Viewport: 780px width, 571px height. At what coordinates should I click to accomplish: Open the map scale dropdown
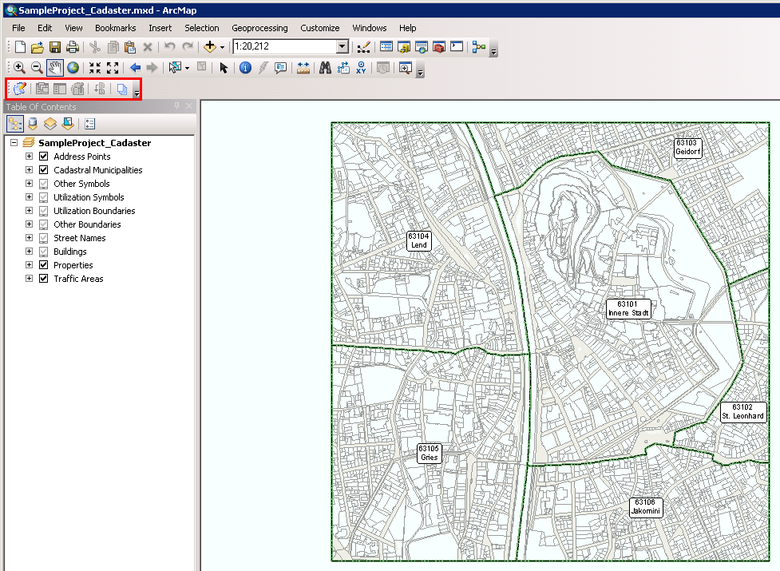pos(343,46)
